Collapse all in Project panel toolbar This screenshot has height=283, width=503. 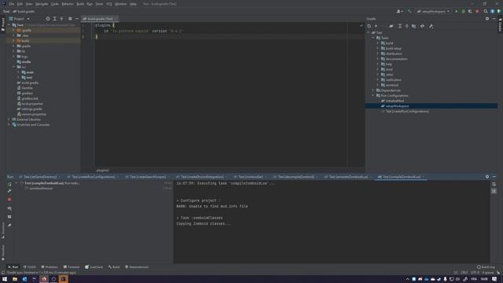click(x=61, y=19)
